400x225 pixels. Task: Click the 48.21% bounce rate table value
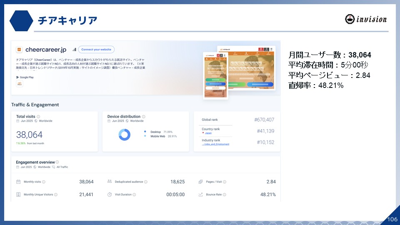tap(268, 195)
